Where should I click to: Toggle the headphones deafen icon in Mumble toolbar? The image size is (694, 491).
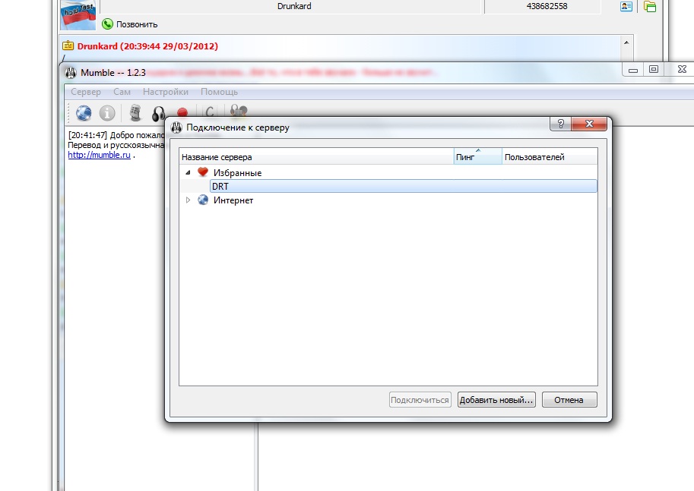pyautogui.click(x=158, y=114)
